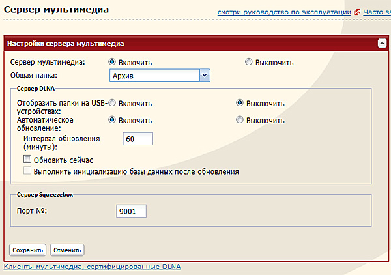
Task: Turn on Автоматическое обновление with Включить
Action: click(113, 120)
